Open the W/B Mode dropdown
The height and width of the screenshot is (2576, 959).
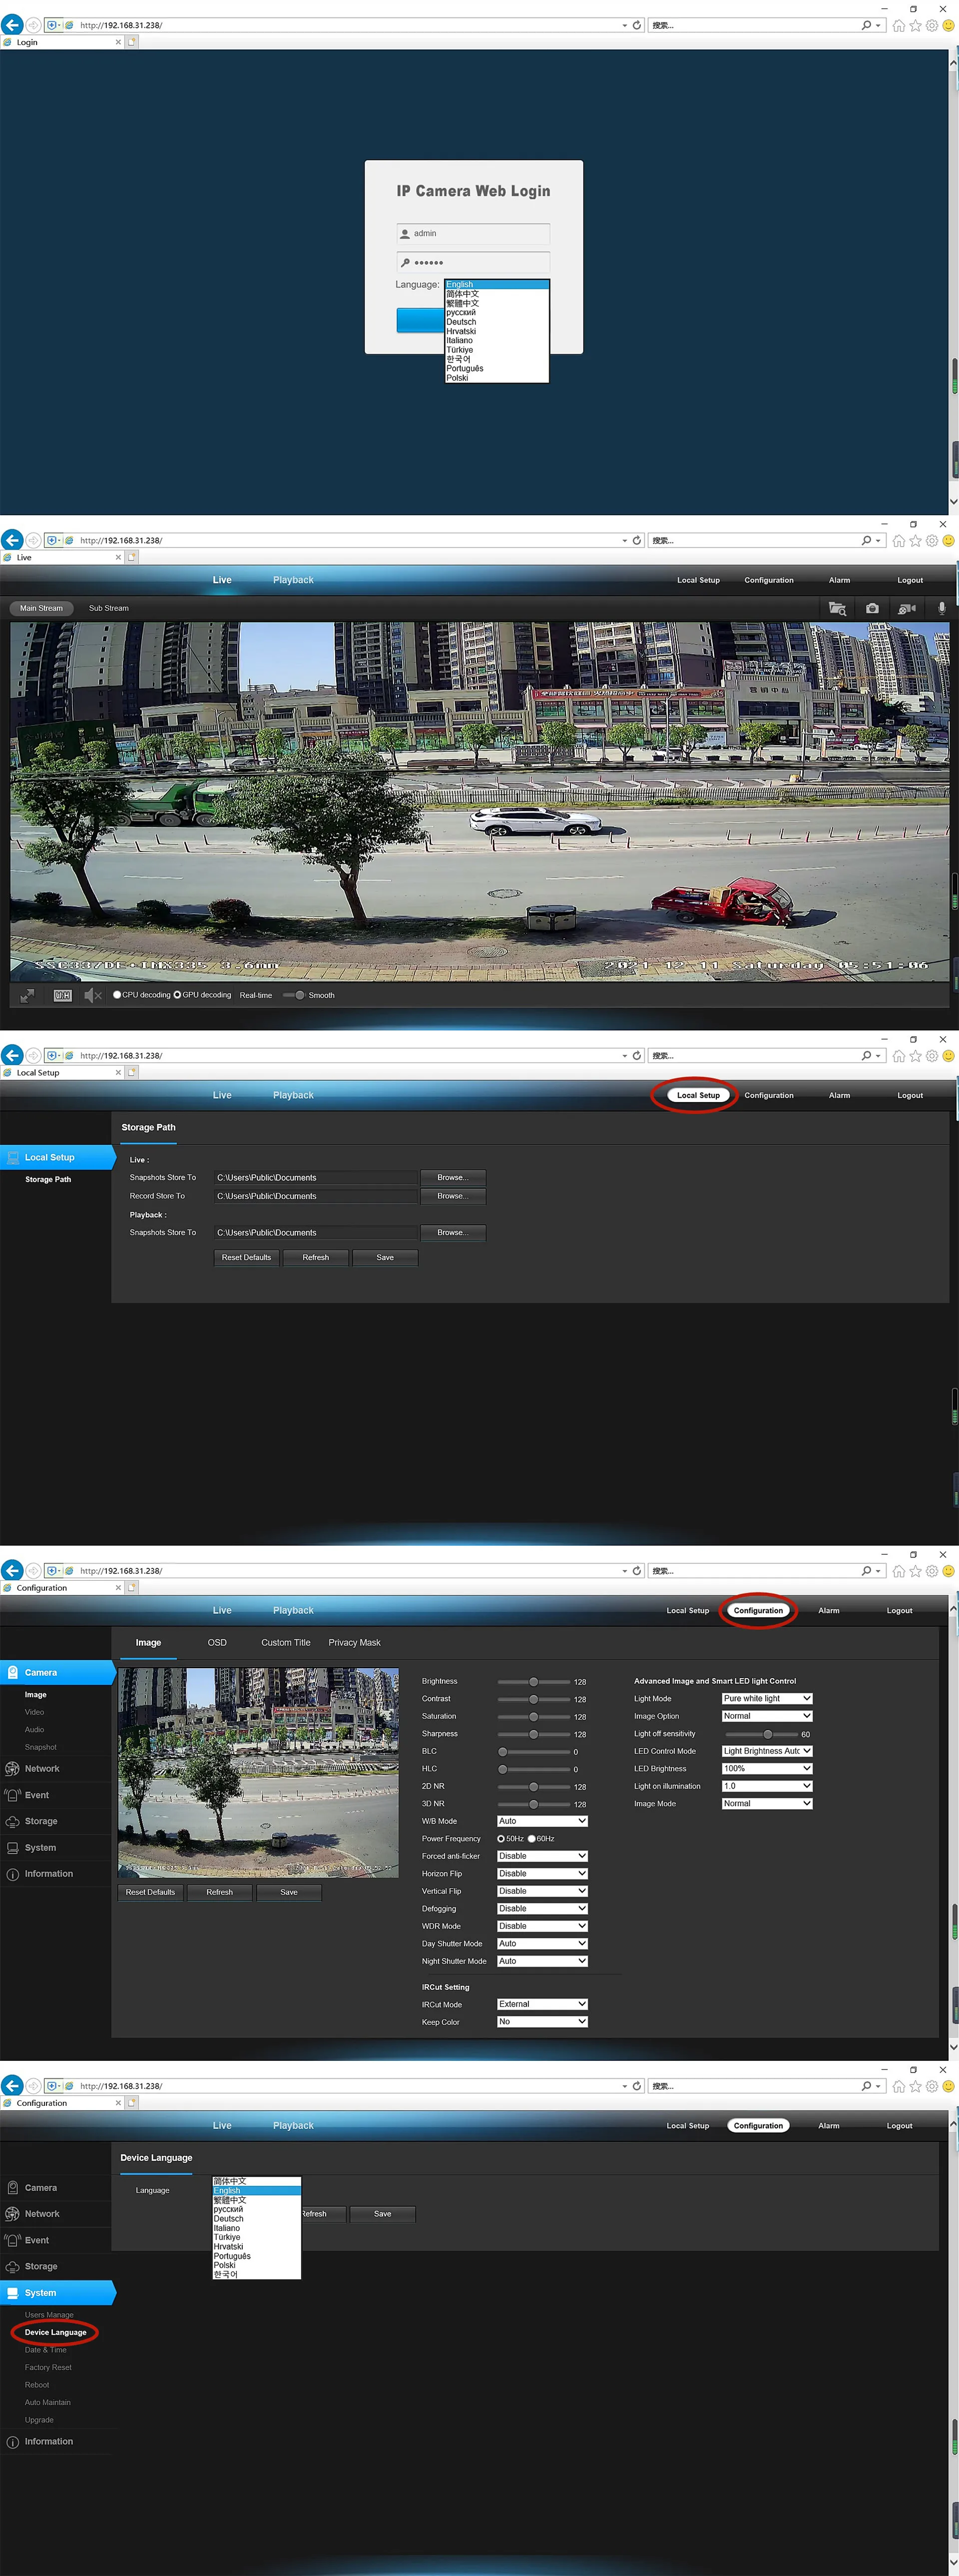[x=542, y=1821]
